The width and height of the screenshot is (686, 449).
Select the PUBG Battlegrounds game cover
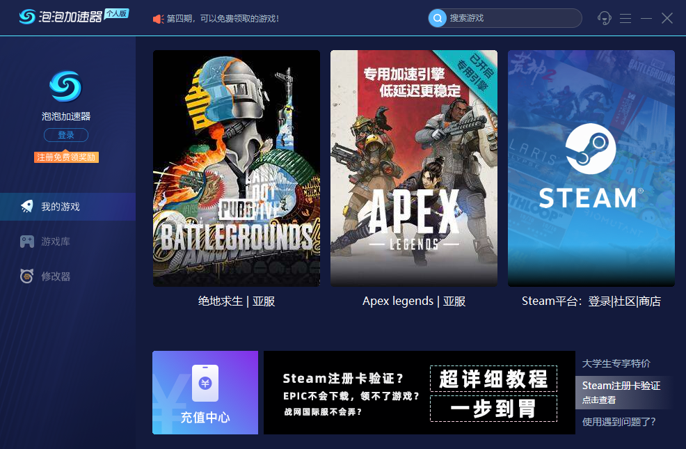pos(237,168)
